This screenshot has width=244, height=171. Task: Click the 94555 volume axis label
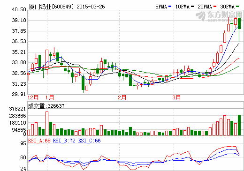pos(19,130)
